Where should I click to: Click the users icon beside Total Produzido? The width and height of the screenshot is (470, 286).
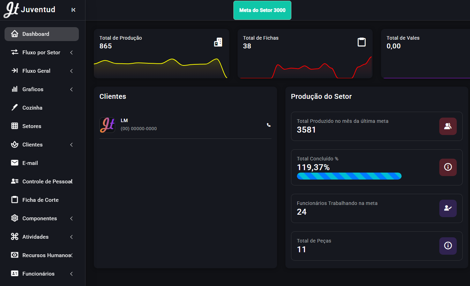coord(448,126)
